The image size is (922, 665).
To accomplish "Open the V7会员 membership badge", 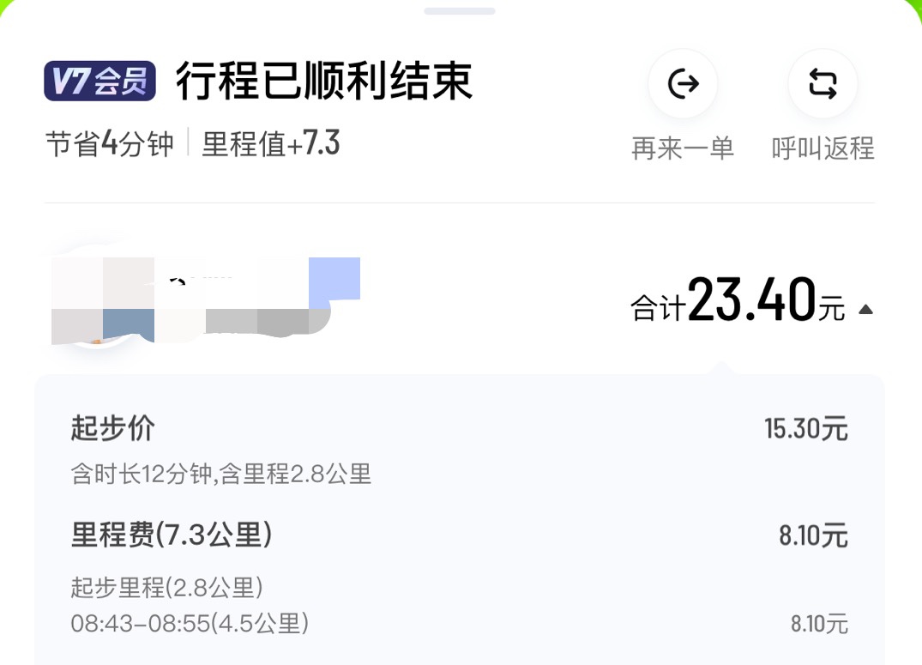I will [x=100, y=81].
